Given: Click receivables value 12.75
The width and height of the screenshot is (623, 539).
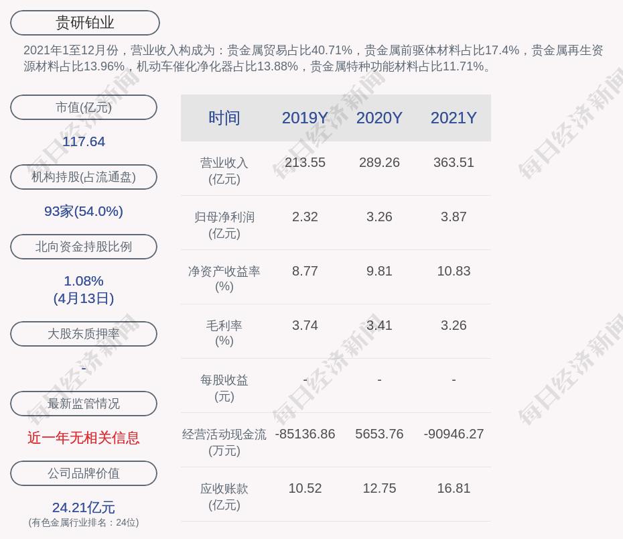Looking at the screenshot, I should tap(379, 488).
